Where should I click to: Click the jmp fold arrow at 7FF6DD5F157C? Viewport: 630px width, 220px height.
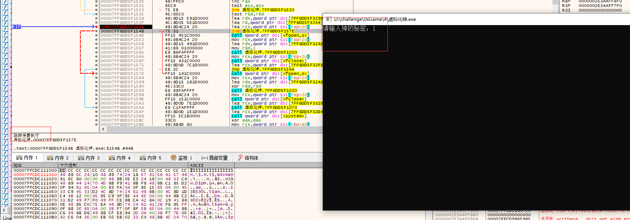point(160,69)
